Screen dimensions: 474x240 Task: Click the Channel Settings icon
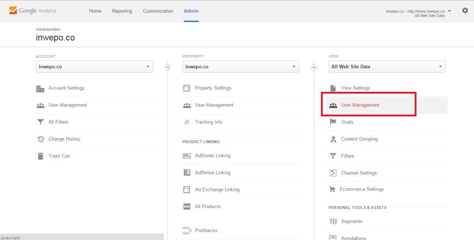[333, 173]
